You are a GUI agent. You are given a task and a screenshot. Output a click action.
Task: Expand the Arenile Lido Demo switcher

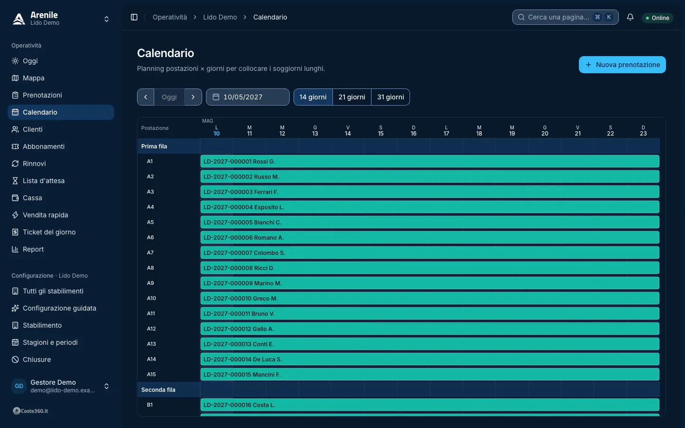[61, 19]
